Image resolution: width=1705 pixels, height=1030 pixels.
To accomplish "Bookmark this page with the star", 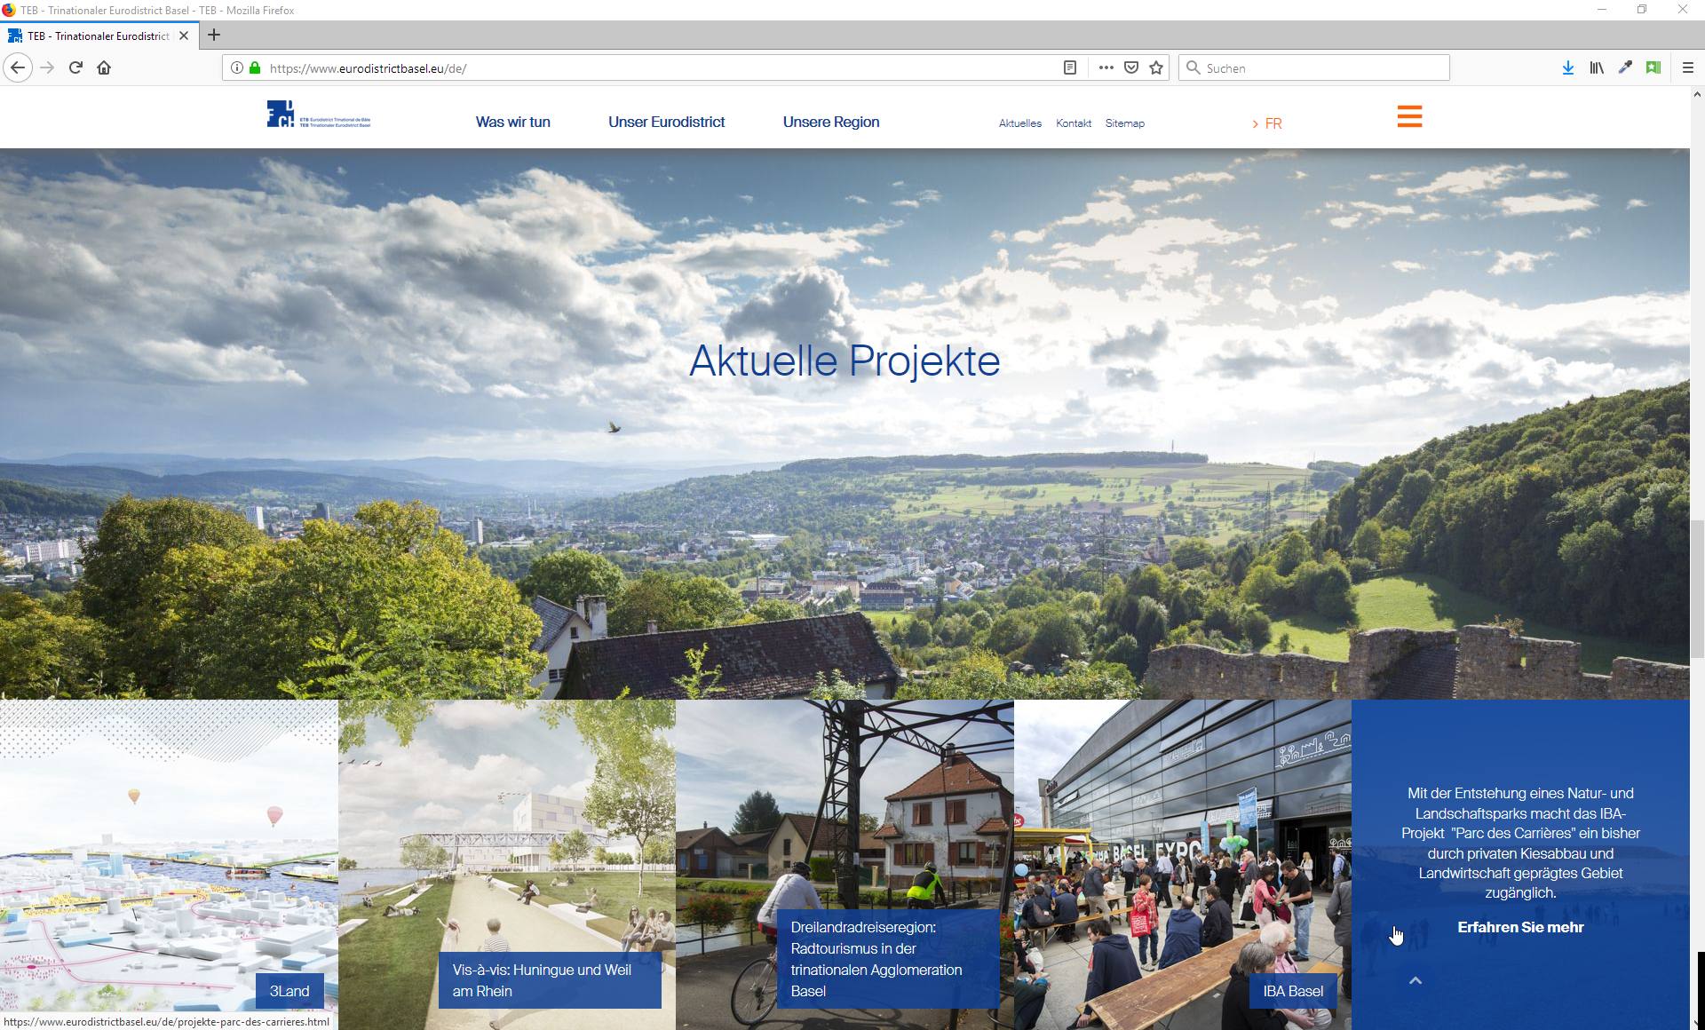I will (1156, 67).
